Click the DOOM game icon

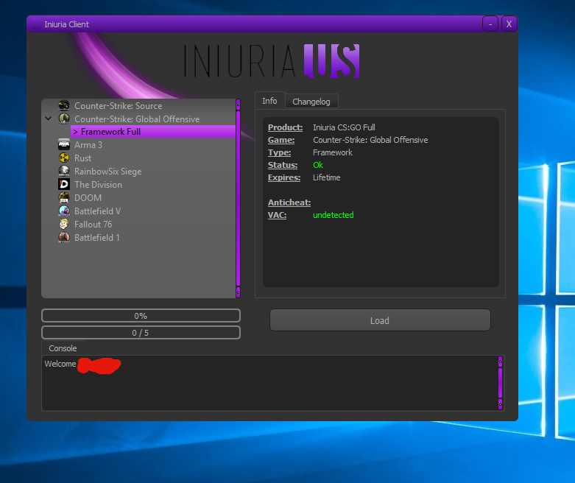click(x=64, y=197)
